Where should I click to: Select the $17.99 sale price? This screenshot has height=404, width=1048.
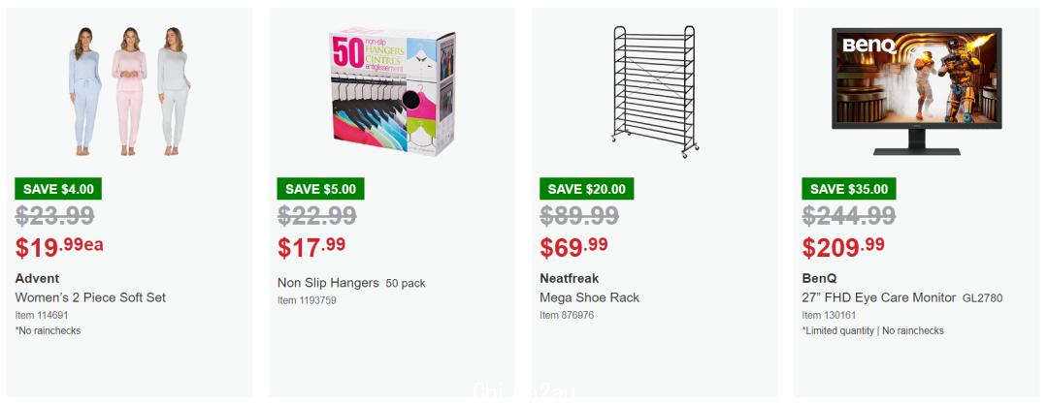311,247
